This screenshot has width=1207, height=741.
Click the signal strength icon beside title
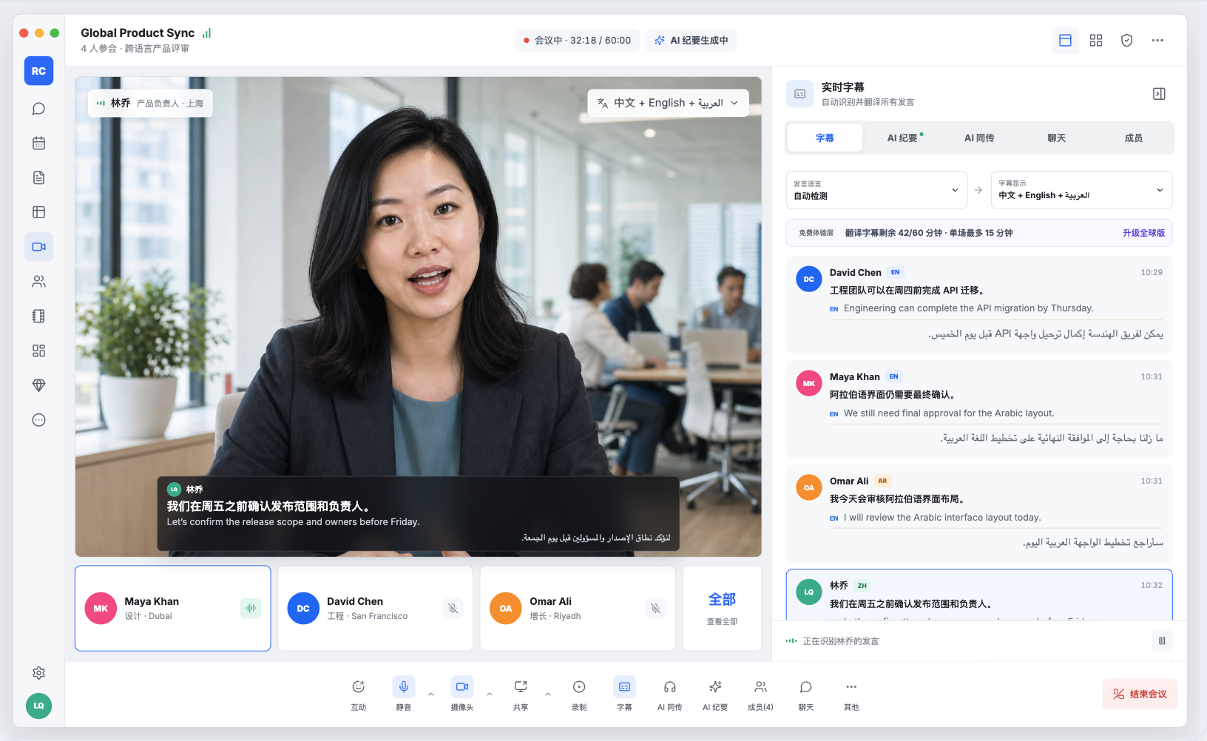click(x=206, y=33)
